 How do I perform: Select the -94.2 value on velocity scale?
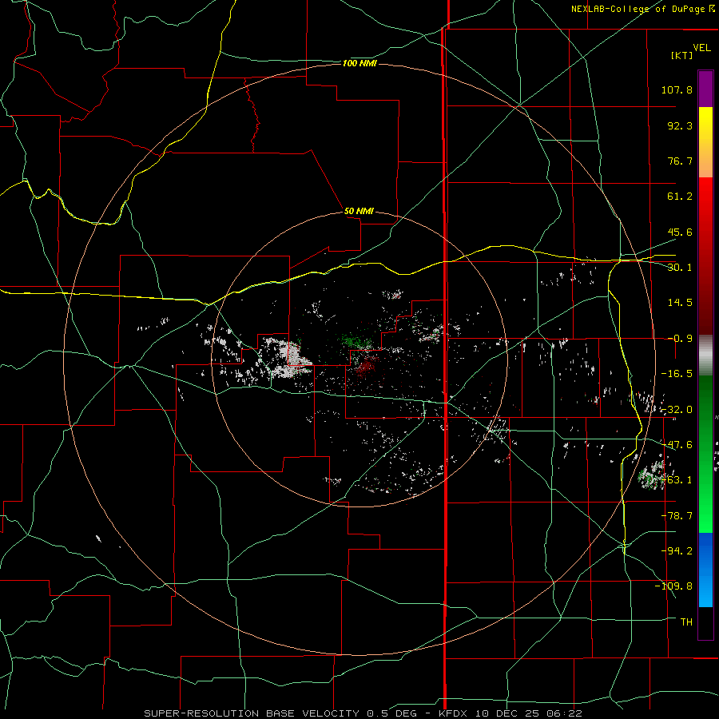[677, 550]
